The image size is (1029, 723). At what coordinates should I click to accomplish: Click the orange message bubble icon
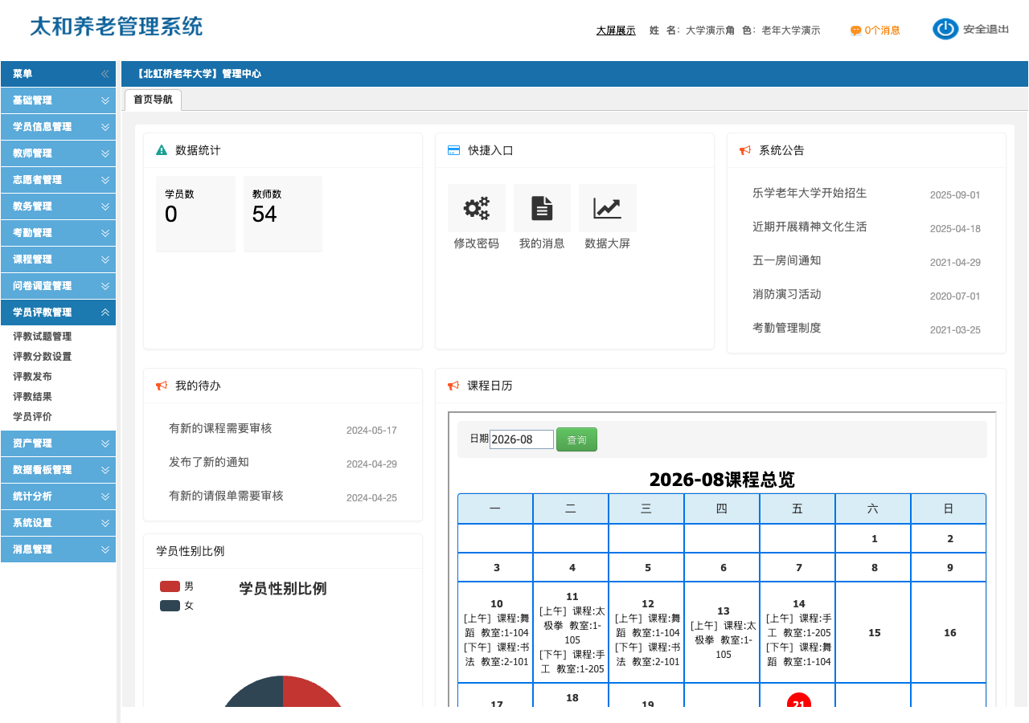click(x=856, y=31)
